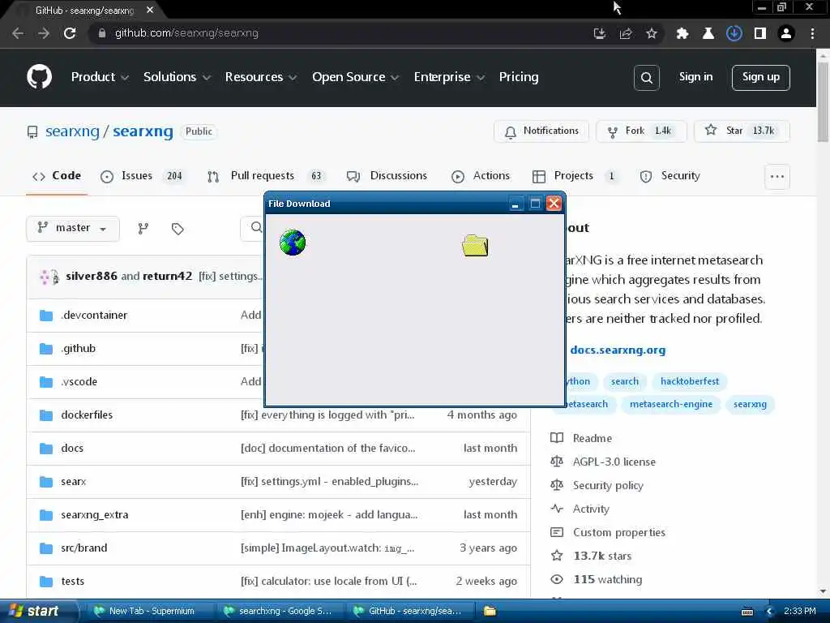
Task: Select the Code tab
Action: (x=57, y=176)
